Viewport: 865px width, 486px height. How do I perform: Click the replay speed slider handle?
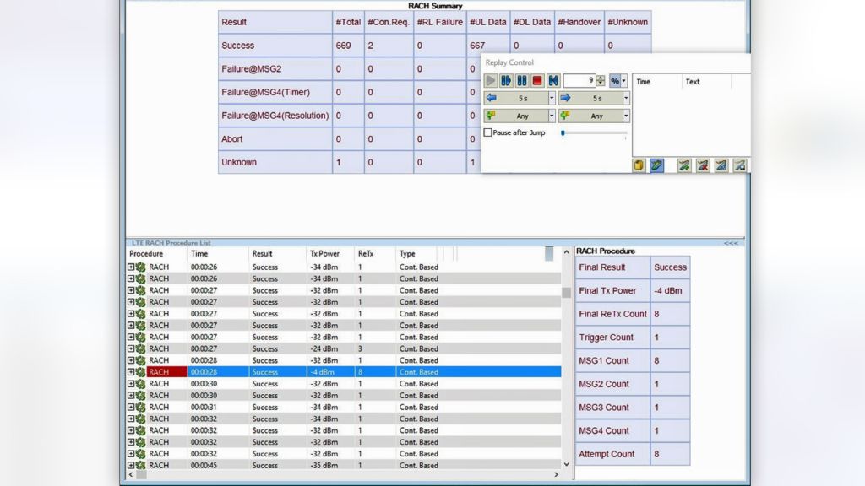point(563,132)
